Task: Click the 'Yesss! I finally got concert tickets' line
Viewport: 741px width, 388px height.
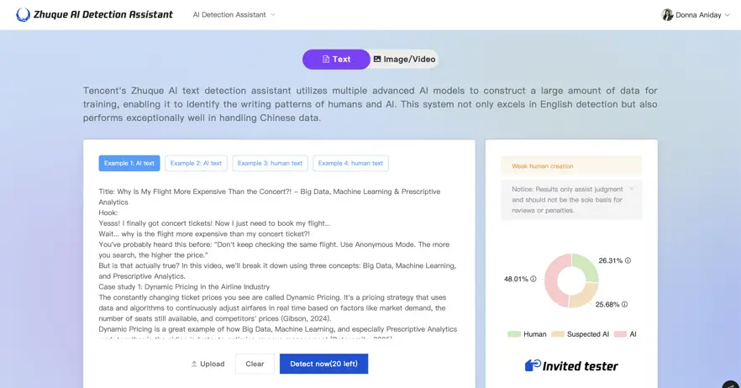Action: (214, 223)
